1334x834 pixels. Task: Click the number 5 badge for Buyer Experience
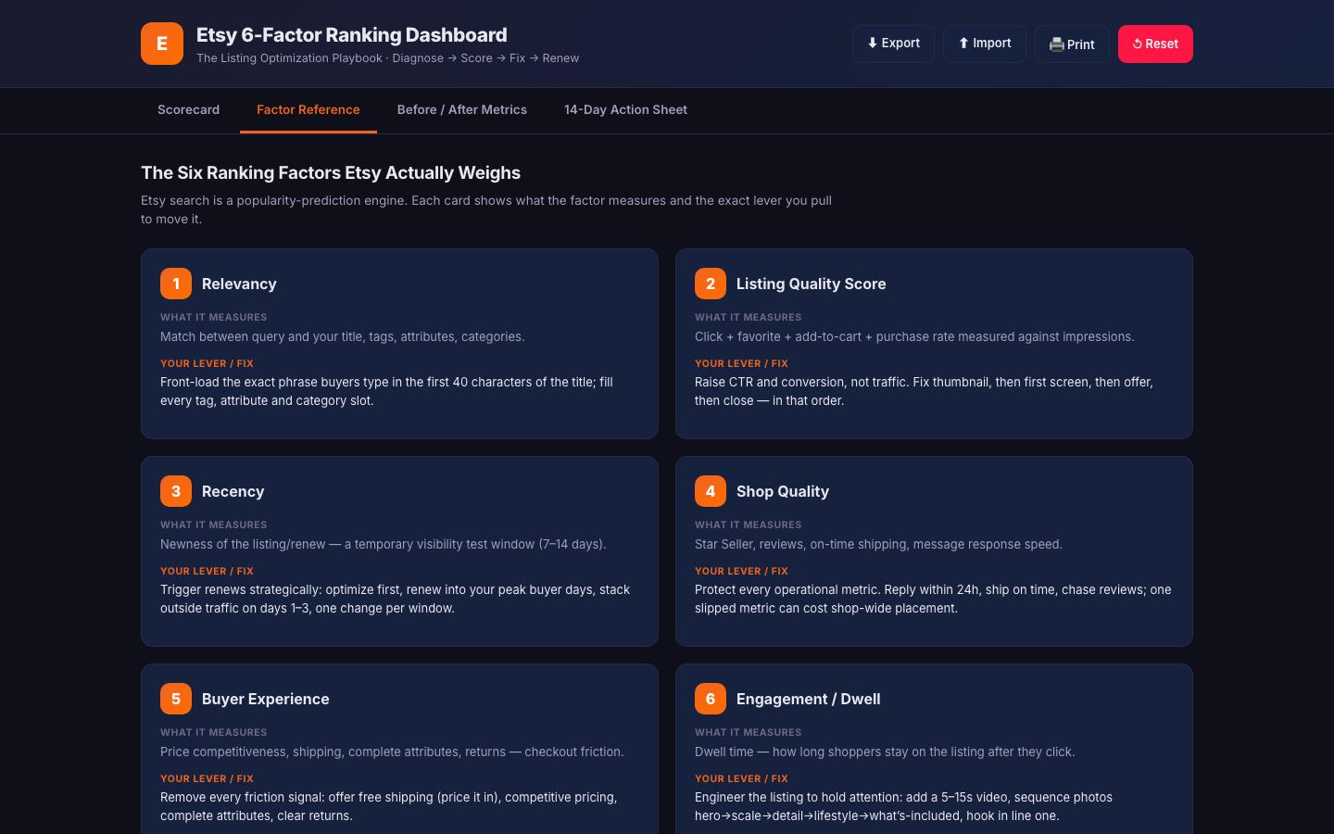click(x=176, y=699)
